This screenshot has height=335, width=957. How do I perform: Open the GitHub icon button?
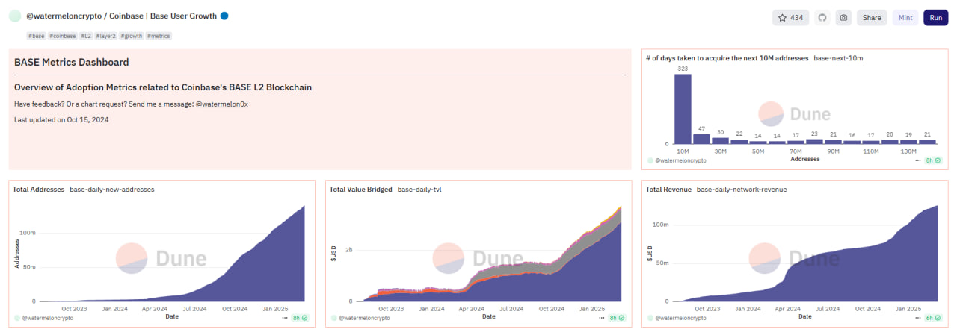tap(822, 17)
